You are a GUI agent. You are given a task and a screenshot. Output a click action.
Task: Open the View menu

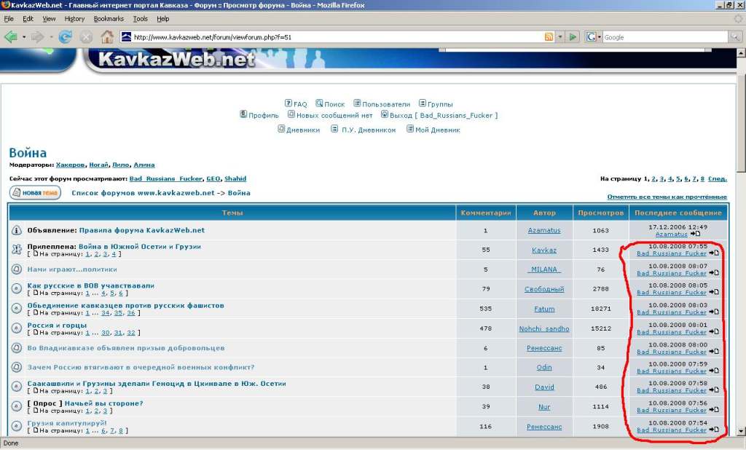(49, 18)
